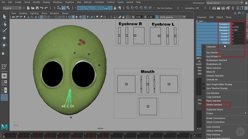248x139 pixels.
Task: Save the scene with the disk icon
Action: pos(37,8)
